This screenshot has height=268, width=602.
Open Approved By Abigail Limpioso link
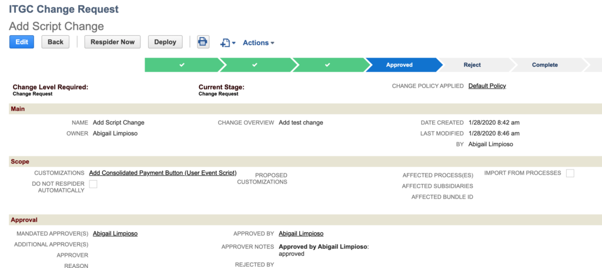(x=301, y=233)
